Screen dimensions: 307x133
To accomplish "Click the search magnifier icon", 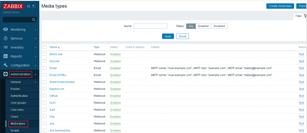I will click(34, 20).
